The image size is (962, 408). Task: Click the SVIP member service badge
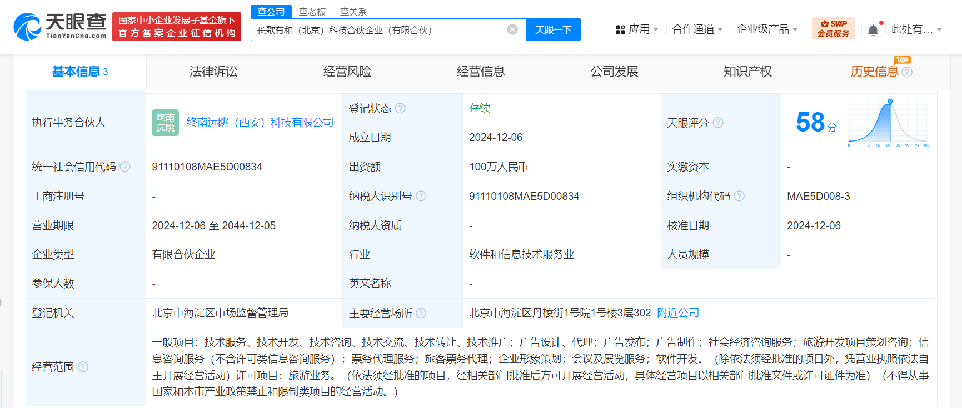coord(833,28)
